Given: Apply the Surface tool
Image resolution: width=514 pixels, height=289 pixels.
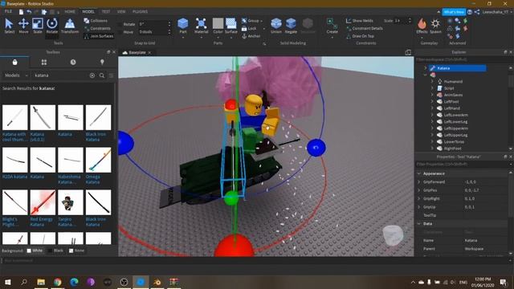Looking at the screenshot, I should click(x=230, y=26).
